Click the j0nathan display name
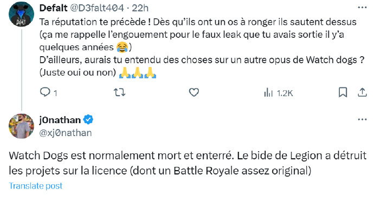Image resolution: width=374 pixels, height=202 pixels. coord(60,120)
